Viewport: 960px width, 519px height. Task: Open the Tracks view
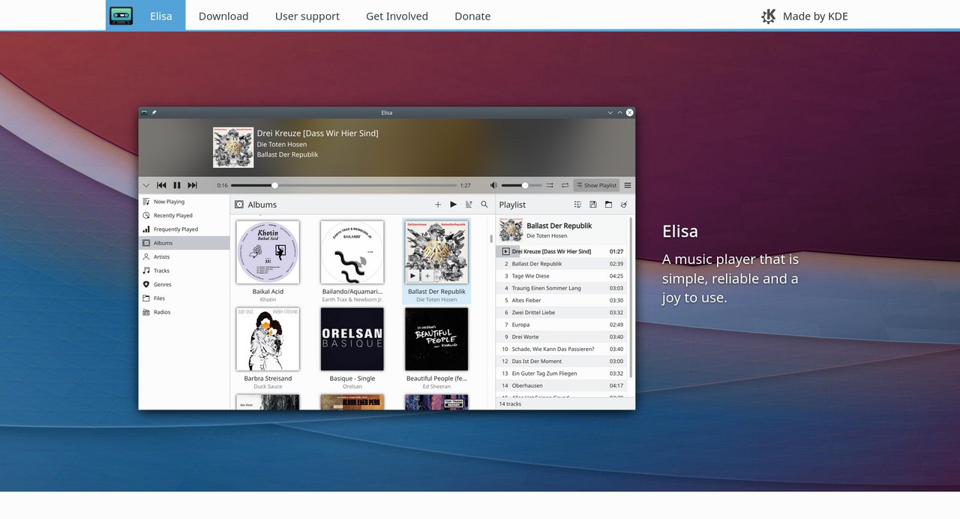click(x=184, y=271)
